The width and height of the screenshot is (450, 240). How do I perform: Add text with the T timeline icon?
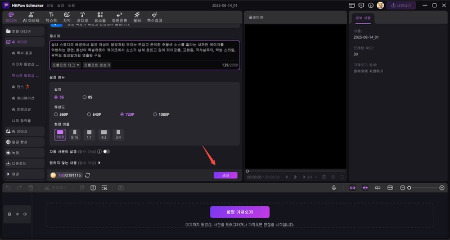[93, 188]
